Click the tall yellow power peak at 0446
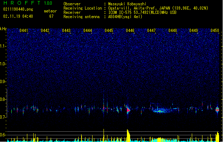This screenshot has width=223, height=142. [128, 136]
